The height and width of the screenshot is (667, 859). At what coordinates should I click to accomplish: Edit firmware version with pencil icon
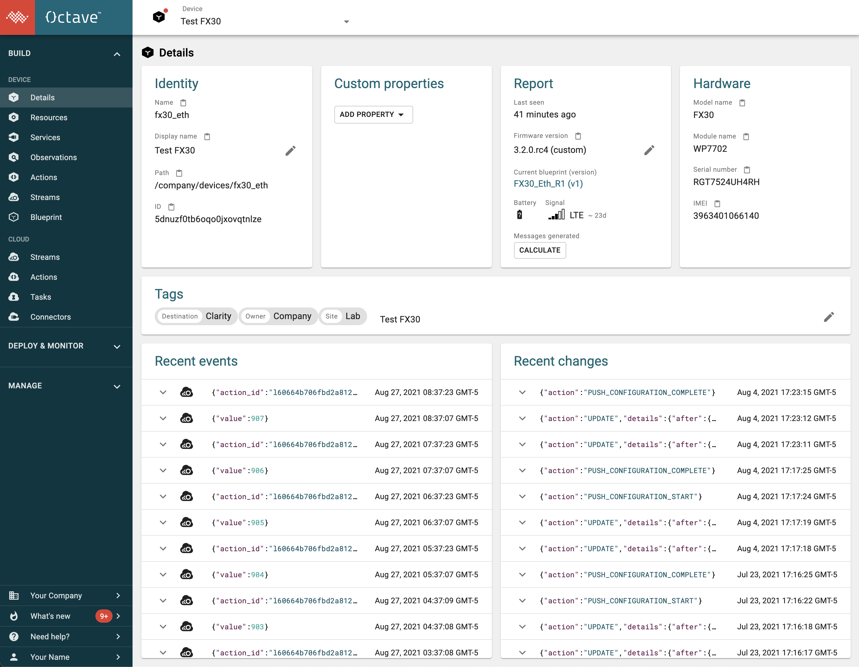[649, 150]
